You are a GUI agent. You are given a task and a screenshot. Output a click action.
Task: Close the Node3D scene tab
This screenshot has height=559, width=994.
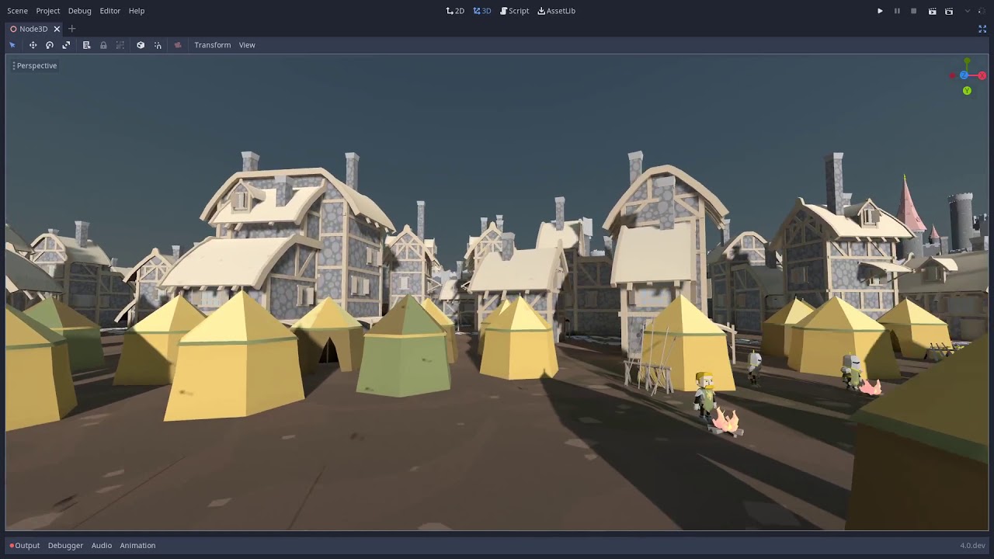tap(57, 29)
